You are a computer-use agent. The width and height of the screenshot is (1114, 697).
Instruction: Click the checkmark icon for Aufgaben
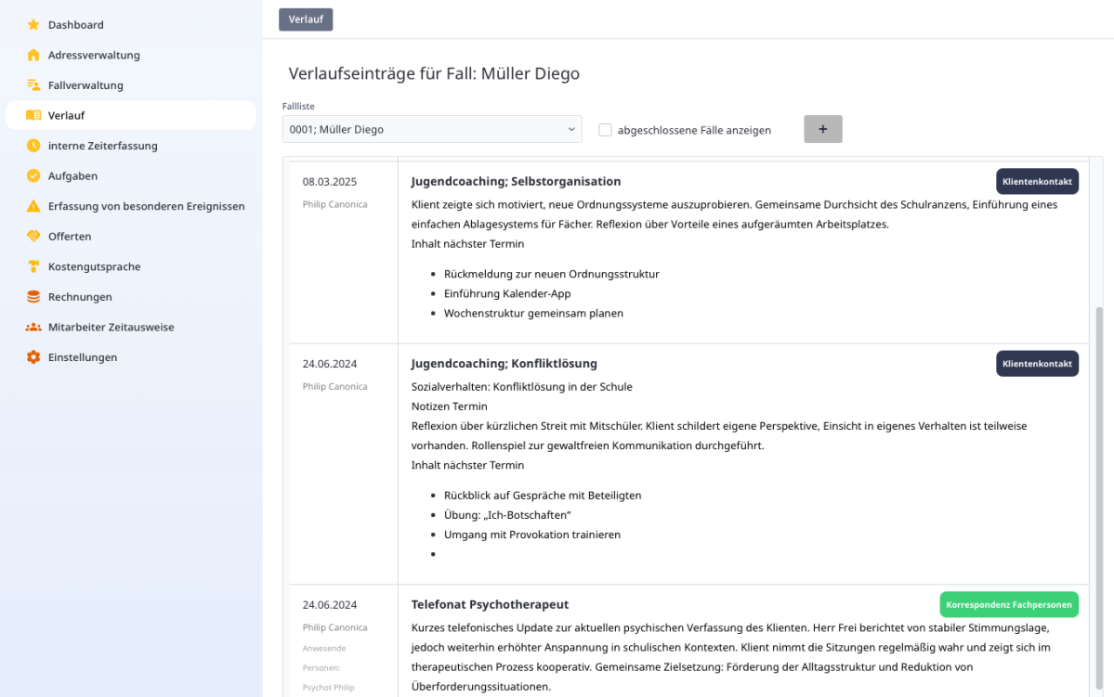click(x=33, y=176)
